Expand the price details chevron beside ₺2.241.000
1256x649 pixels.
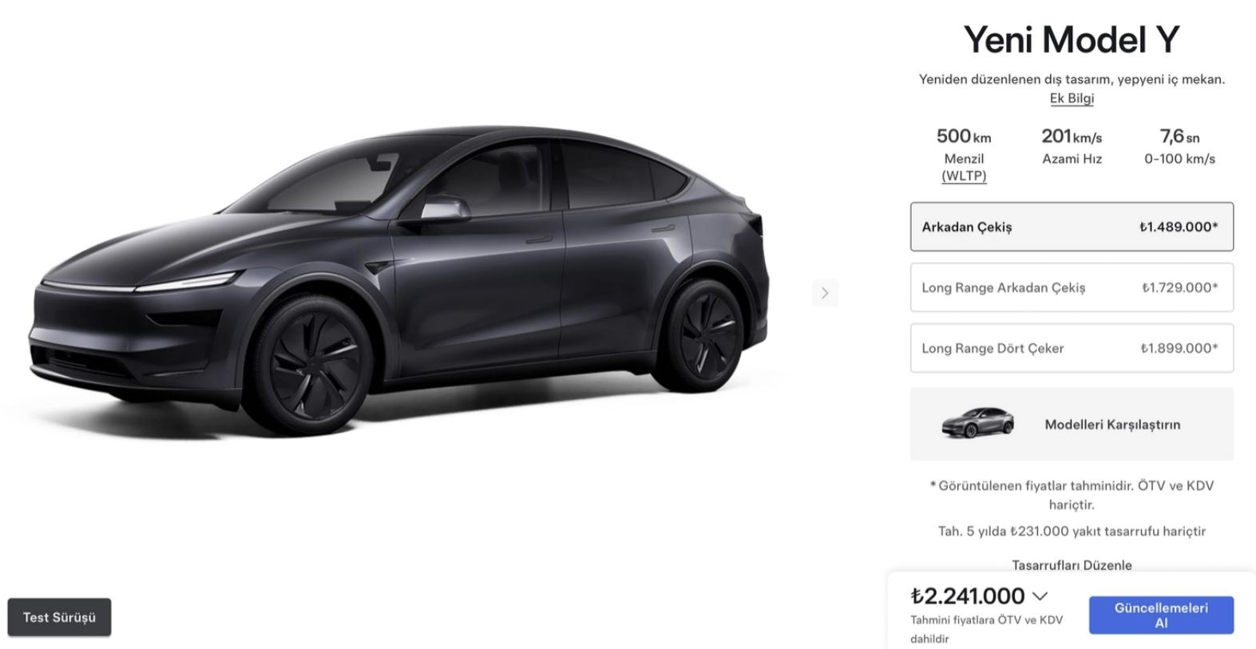click(x=1040, y=596)
